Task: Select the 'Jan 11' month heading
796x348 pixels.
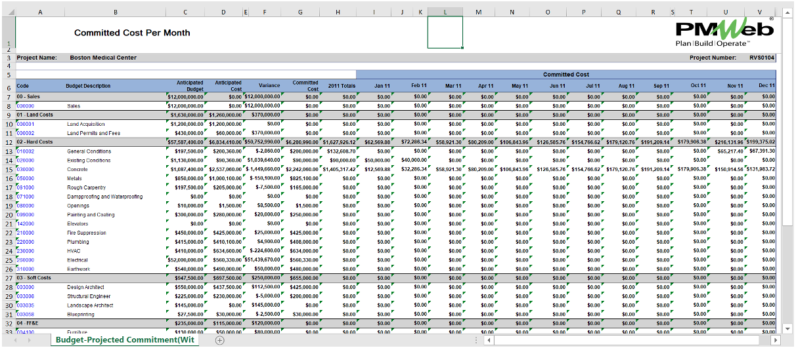Action: [x=382, y=86]
